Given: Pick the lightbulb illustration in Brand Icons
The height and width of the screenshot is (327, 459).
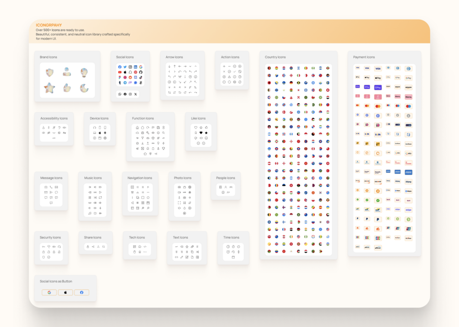Looking at the screenshot, I should pos(84,72).
